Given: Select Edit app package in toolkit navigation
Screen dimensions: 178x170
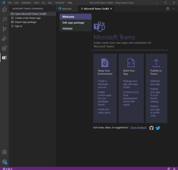Looking at the screenshot, I should click(x=76, y=23).
